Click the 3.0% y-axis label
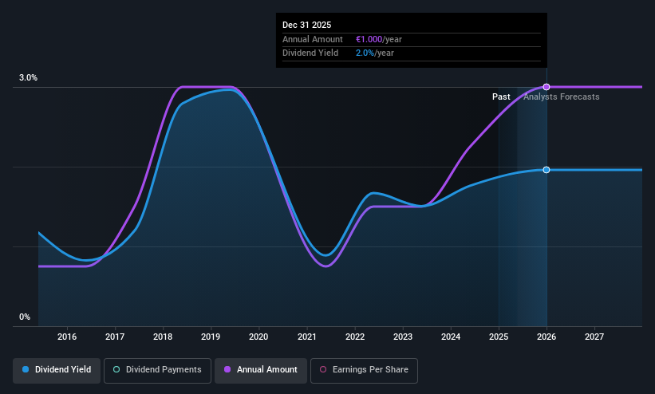This screenshot has height=394, width=655. pyautogui.click(x=28, y=77)
